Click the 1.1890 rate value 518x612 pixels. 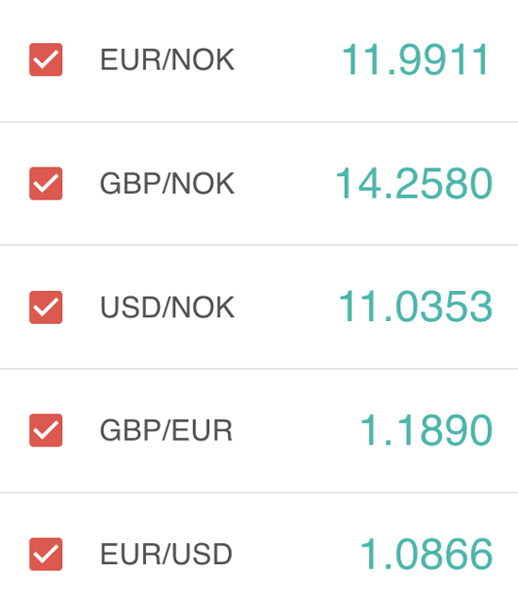(x=426, y=430)
